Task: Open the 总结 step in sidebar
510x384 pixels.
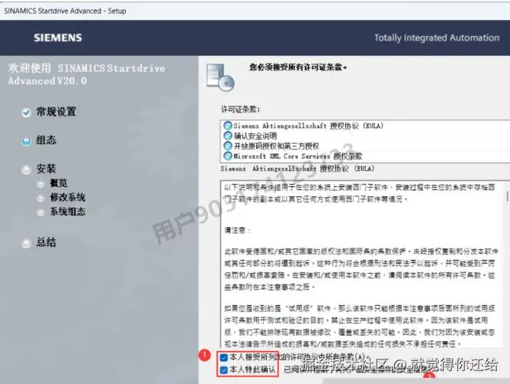Action: (x=46, y=242)
